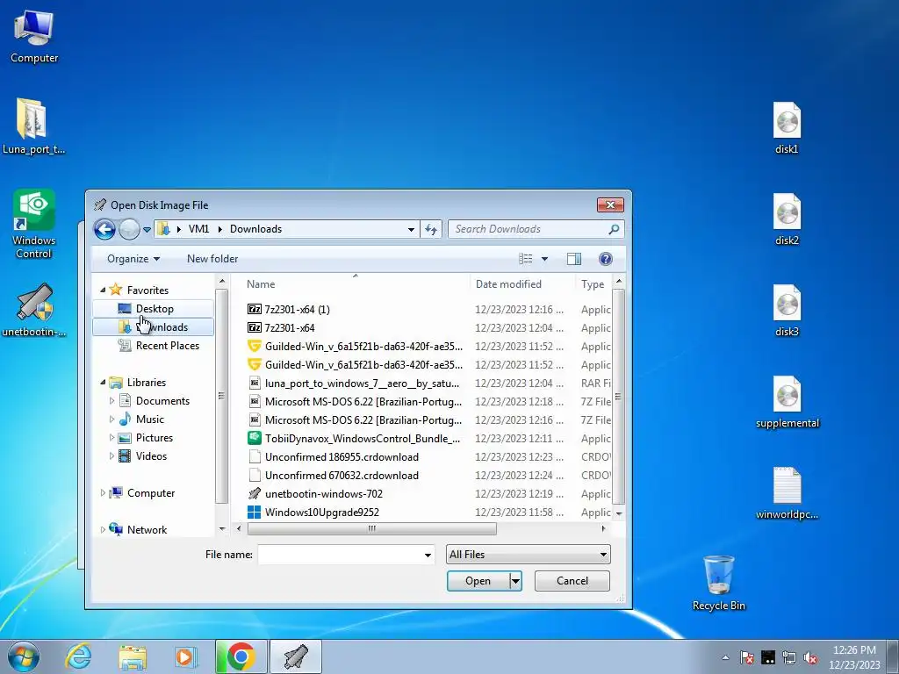This screenshot has height=674, width=899.
Task: Click the file list horizontal scrollbar
Action: point(371,528)
